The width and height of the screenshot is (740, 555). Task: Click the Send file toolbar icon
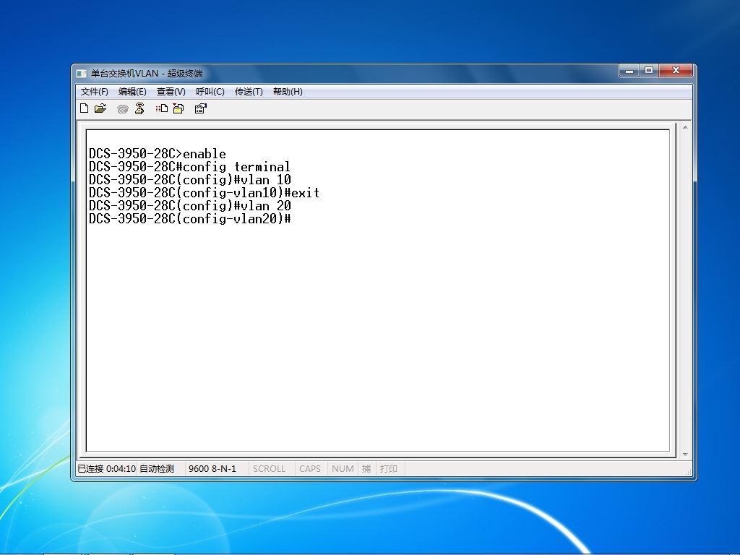[x=162, y=108]
